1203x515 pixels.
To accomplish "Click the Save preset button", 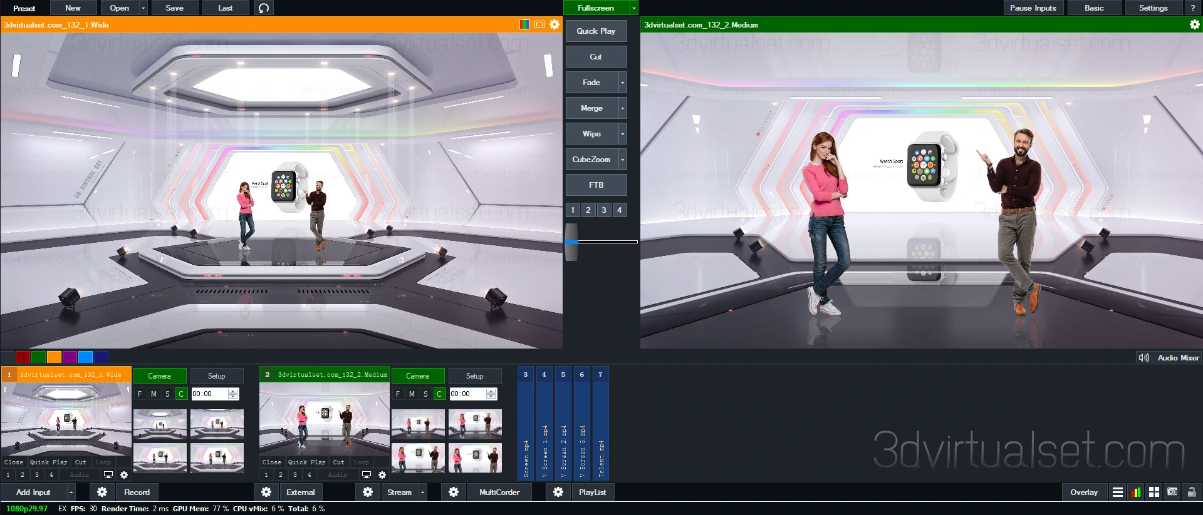I will pyautogui.click(x=174, y=8).
